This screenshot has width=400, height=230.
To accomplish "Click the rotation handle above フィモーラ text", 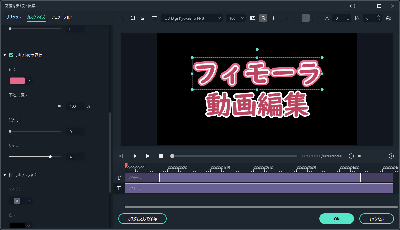I will coord(257,49).
